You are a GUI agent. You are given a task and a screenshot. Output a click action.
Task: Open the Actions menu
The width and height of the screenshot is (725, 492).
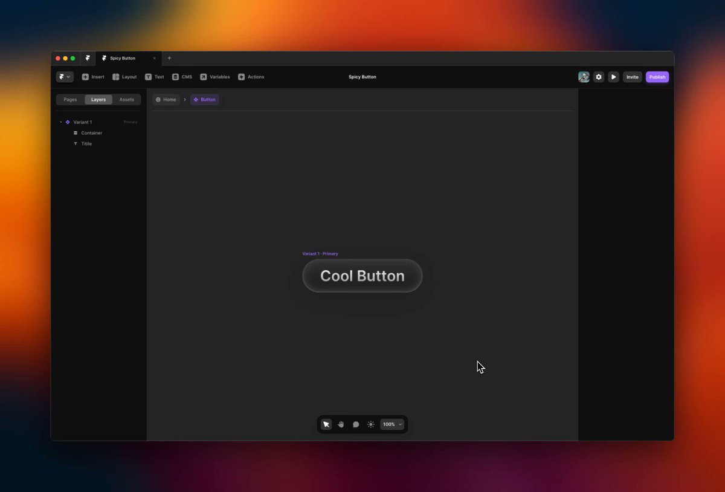(251, 77)
